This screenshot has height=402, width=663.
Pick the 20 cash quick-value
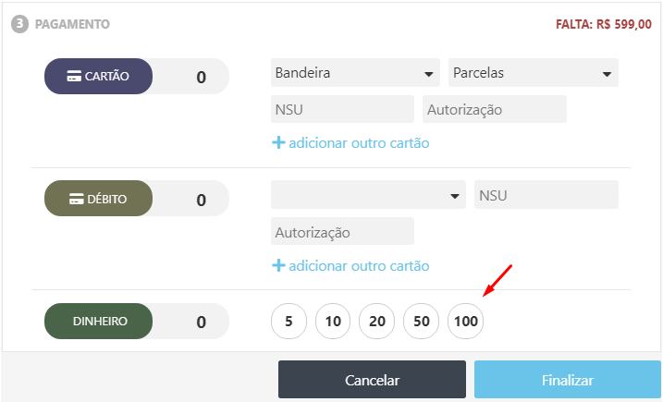point(376,323)
